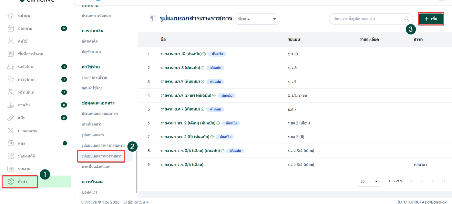Open the box icon for คลัง

pyautogui.click(x=11, y=143)
